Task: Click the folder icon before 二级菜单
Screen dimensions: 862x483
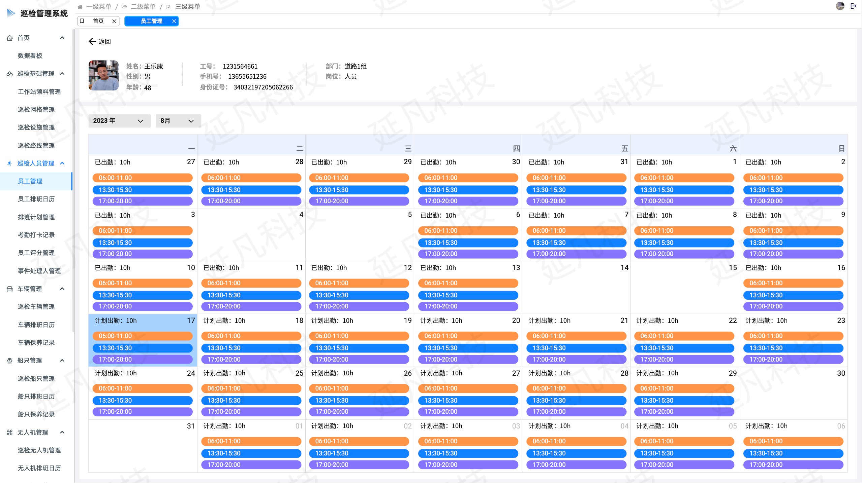Action: point(124,7)
